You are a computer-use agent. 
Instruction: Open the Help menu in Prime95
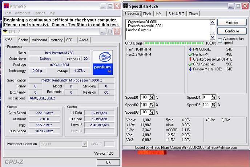click(52, 13)
